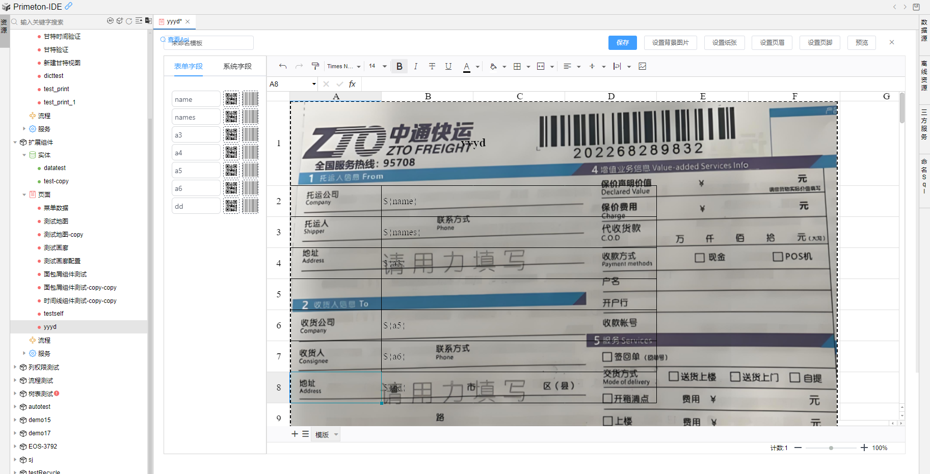Switch to the 系统字段 tab
930x474 pixels.
click(x=237, y=66)
